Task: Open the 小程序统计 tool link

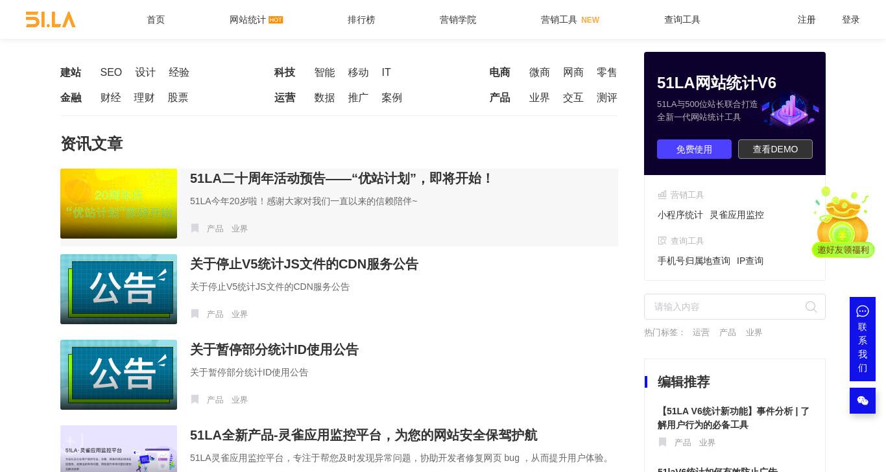Action: 680,215
